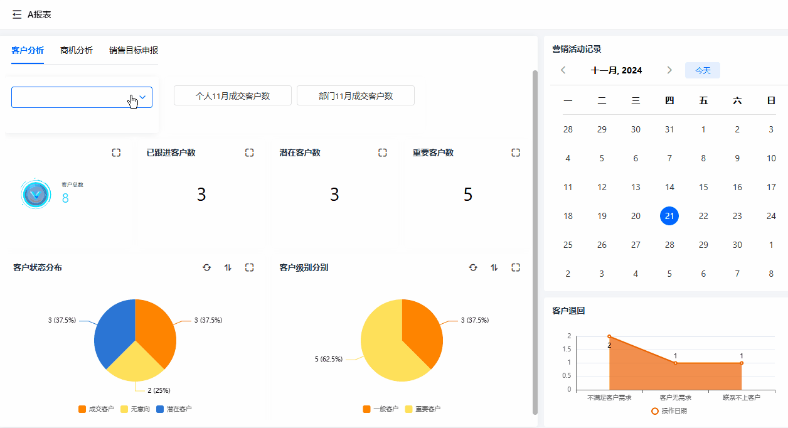Sort the 客户状态分布 chart data
Screen dimensions: 788x428
click(228, 267)
